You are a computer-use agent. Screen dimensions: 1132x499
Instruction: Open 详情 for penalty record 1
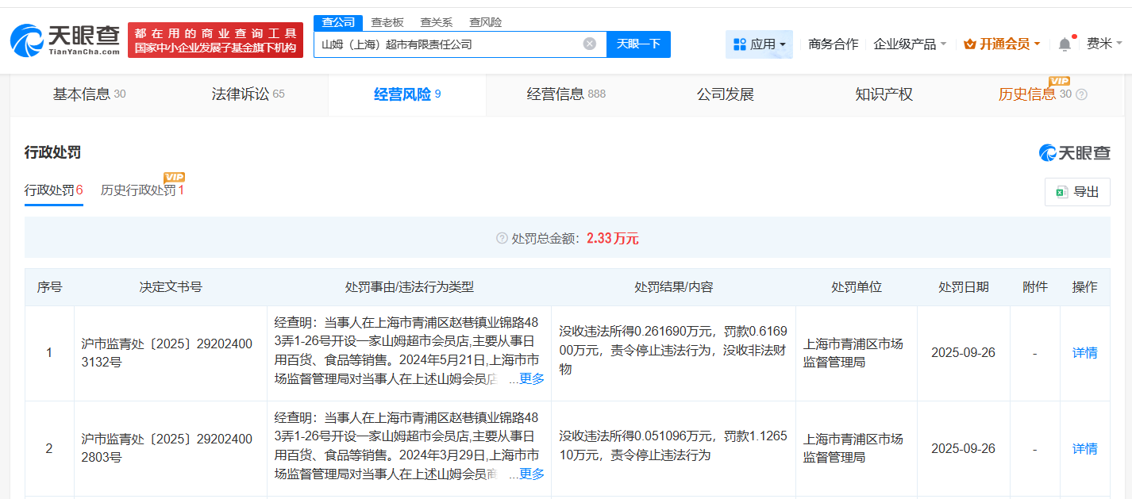pos(1084,353)
